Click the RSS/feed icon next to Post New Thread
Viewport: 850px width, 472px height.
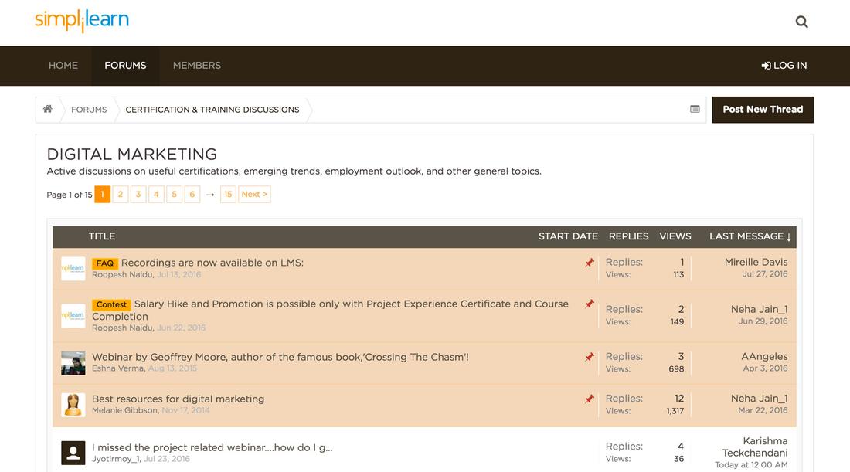point(694,109)
